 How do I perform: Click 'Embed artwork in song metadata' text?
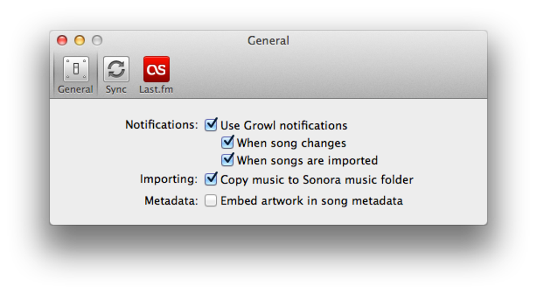click(x=311, y=201)
